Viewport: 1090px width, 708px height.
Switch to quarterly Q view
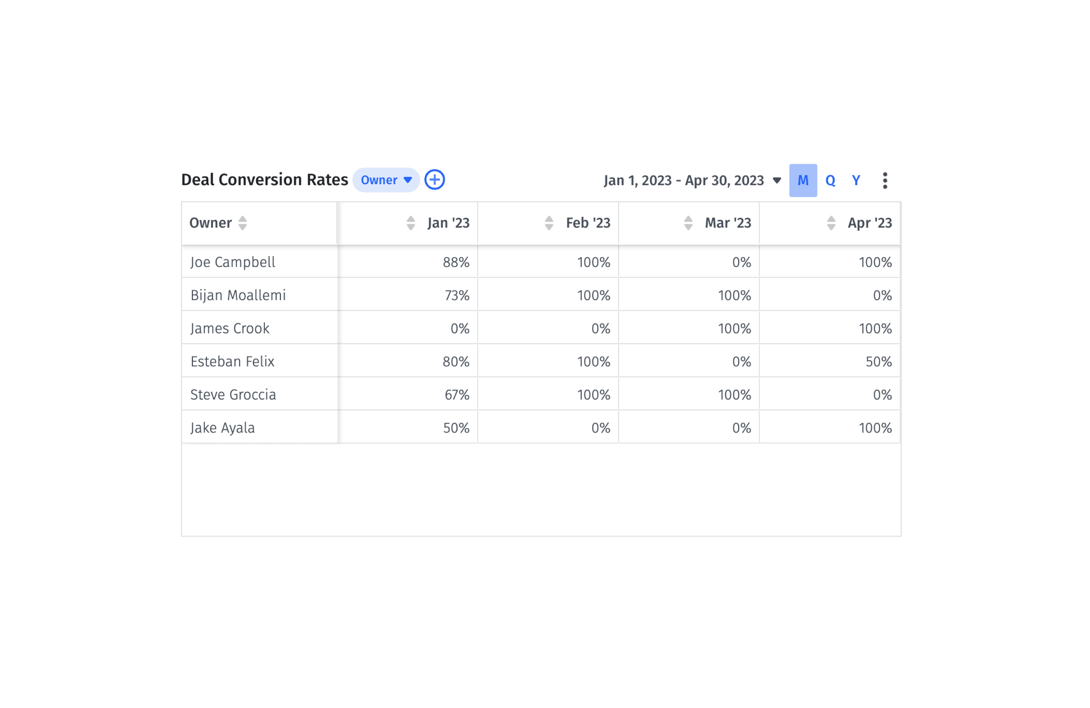[x=830, y=180]
